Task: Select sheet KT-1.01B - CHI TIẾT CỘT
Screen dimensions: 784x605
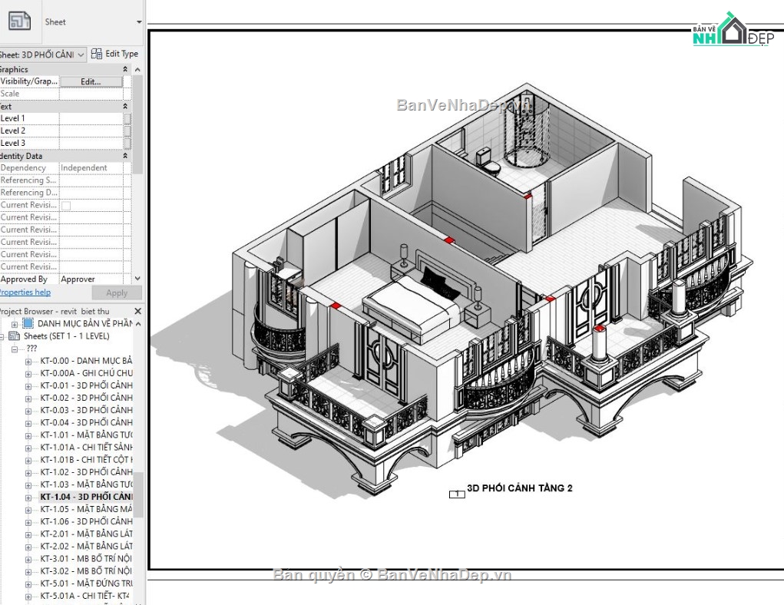Action: (87, 459)
